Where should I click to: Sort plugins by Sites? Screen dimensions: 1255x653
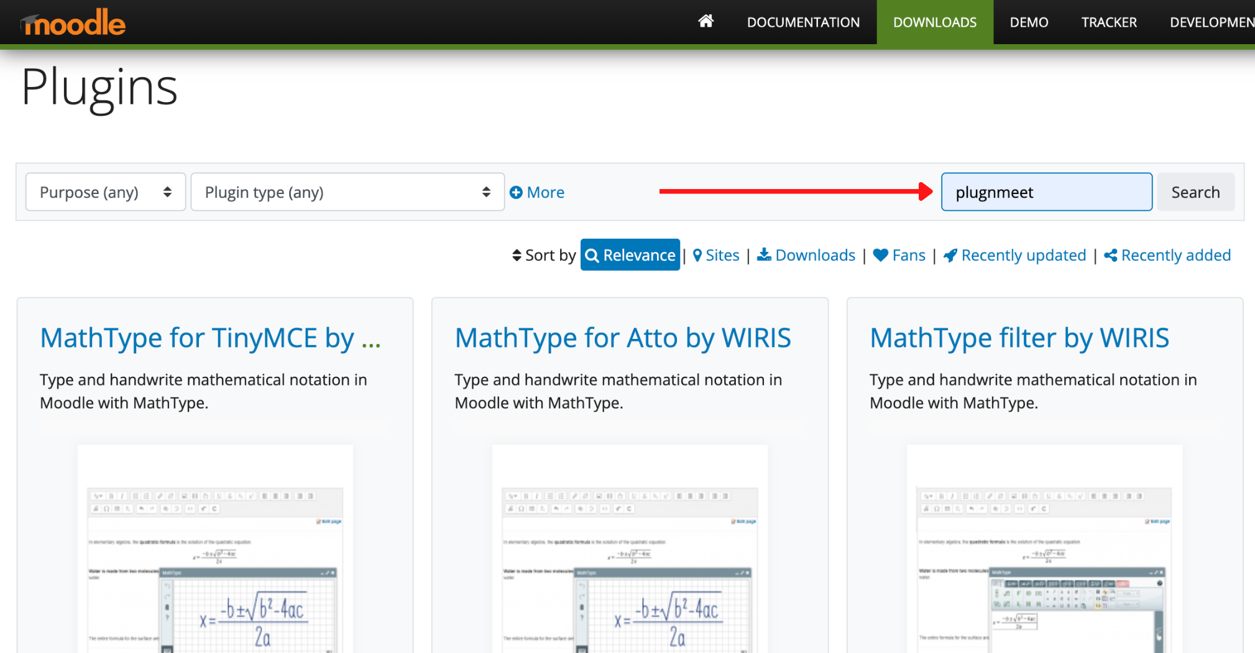point(716,256)
